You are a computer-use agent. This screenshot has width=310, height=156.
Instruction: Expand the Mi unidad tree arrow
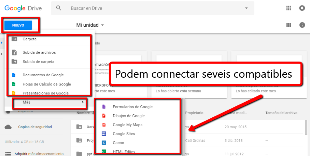click(2, 43)
